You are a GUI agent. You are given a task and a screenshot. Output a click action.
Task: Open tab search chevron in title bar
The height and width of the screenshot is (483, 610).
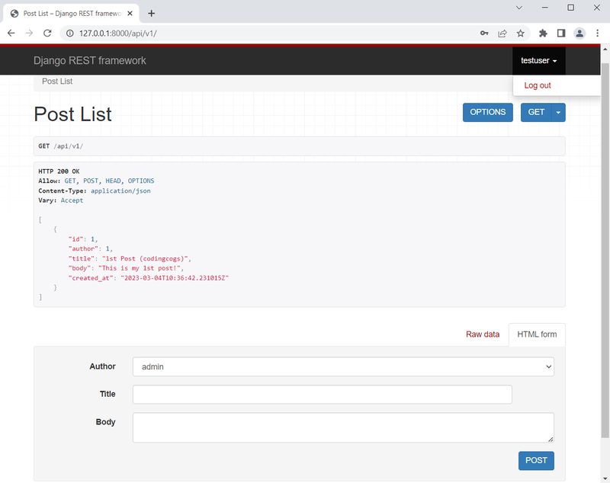[x=519, y=8]
